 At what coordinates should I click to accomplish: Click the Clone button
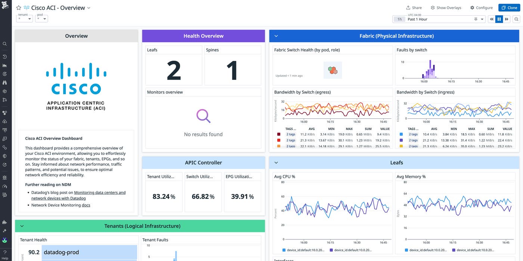click(509, 8)
